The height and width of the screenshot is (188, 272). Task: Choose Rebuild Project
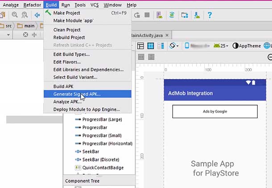87,37
